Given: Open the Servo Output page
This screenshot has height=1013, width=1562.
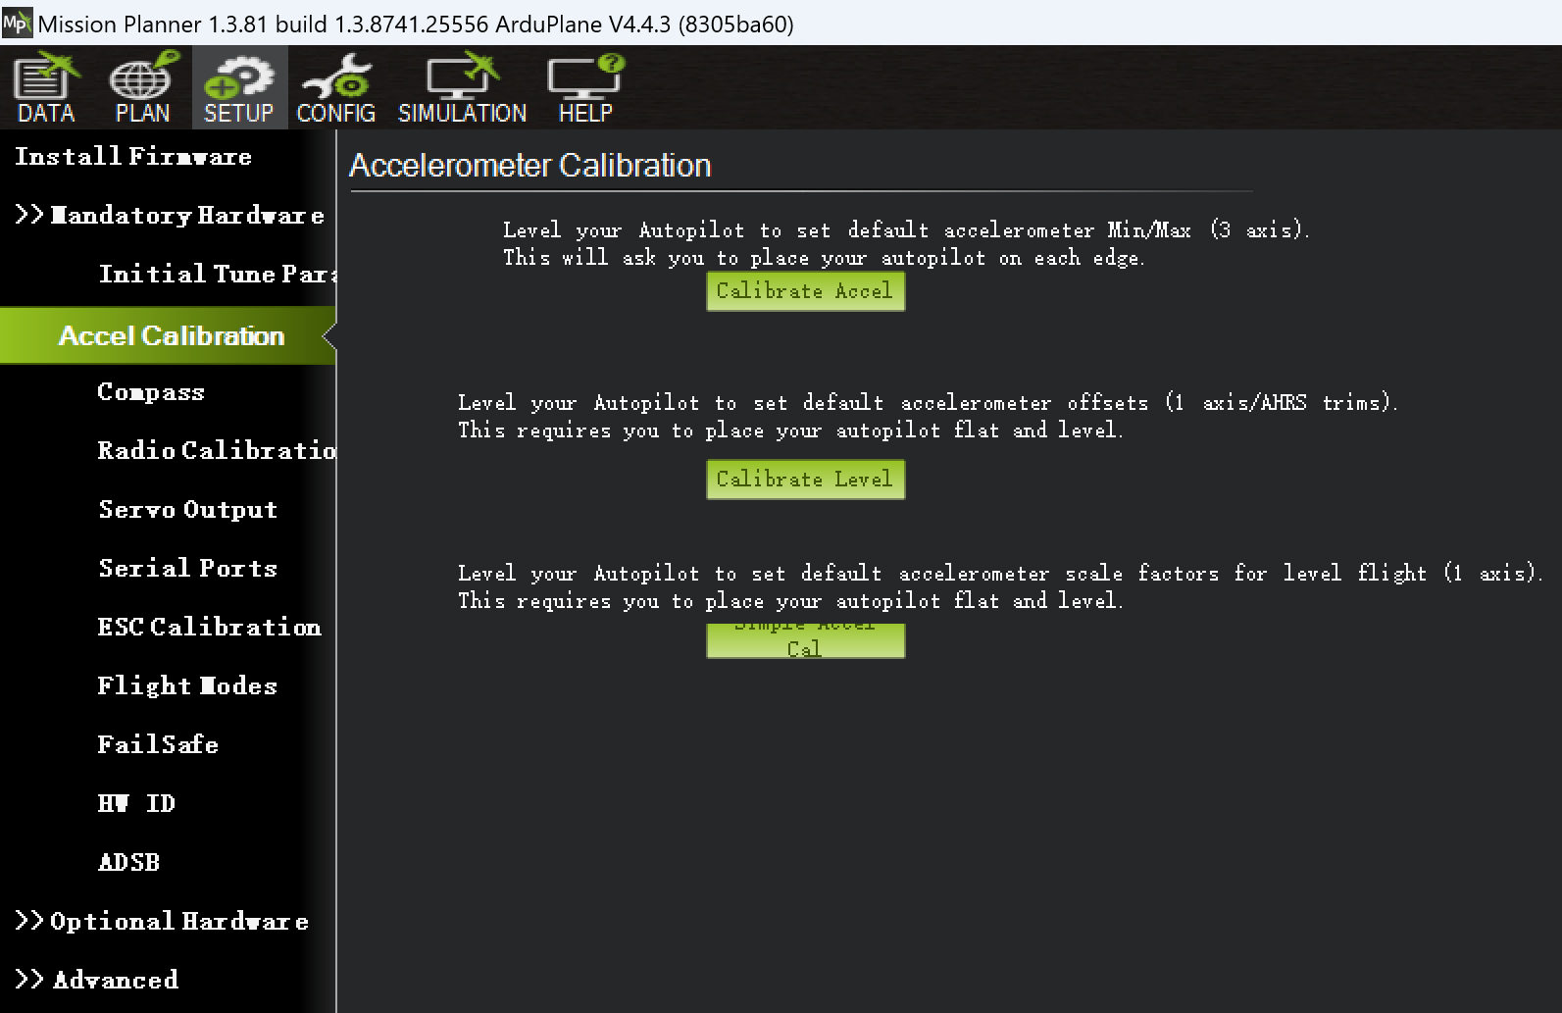Looking at the screenshot, I should point(188,510).
